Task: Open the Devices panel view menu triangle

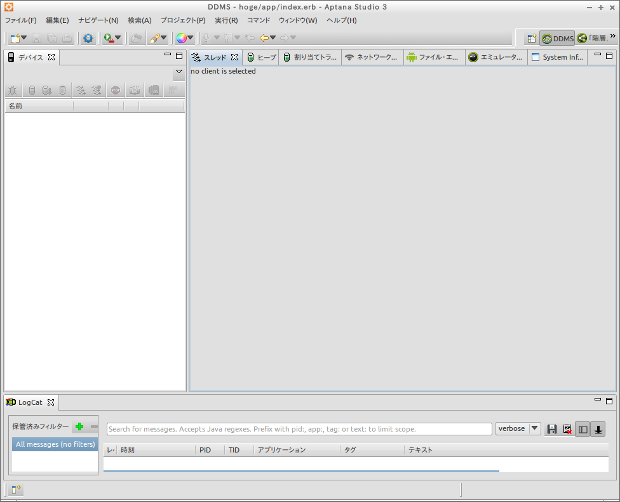Action: pos(179,72)
